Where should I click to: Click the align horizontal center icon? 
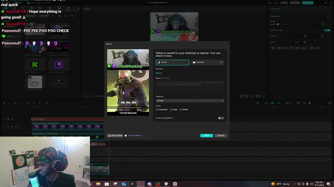(x=279, y=48)
